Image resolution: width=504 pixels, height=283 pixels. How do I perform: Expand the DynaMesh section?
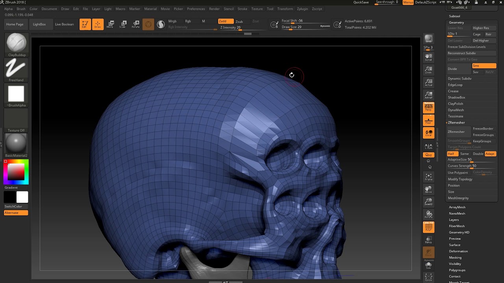click(x=456, y=110)
